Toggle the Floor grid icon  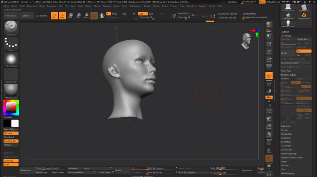click(269, 75)
